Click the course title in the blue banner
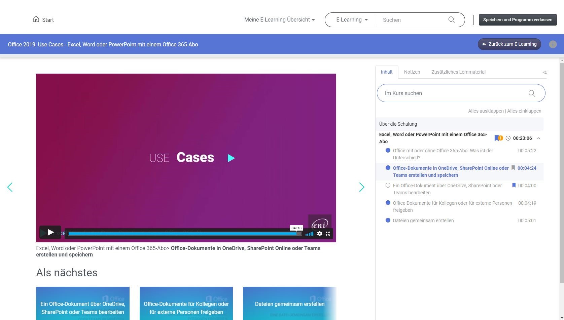The height and width of the screenshot is (320, 564). 103,44
